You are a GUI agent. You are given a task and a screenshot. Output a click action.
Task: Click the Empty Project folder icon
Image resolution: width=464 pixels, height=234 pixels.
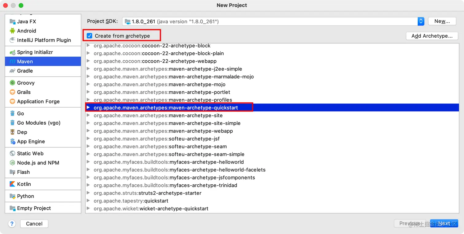click(x=13, y=208)
